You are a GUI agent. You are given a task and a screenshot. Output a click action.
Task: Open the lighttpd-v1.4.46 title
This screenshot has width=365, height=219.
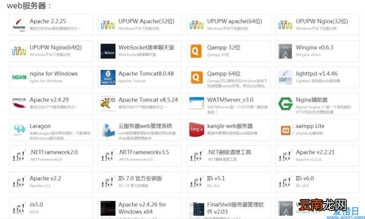click(x=317, y=73)
